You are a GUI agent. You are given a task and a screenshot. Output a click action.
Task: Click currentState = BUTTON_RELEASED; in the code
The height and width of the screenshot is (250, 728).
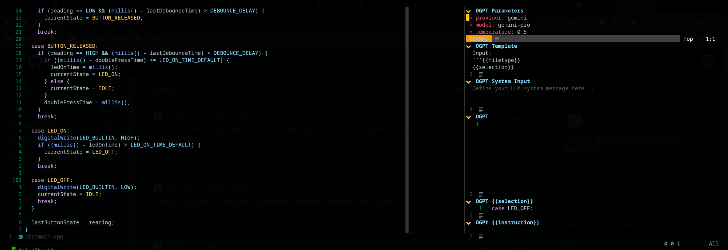(x=94, y=18)
